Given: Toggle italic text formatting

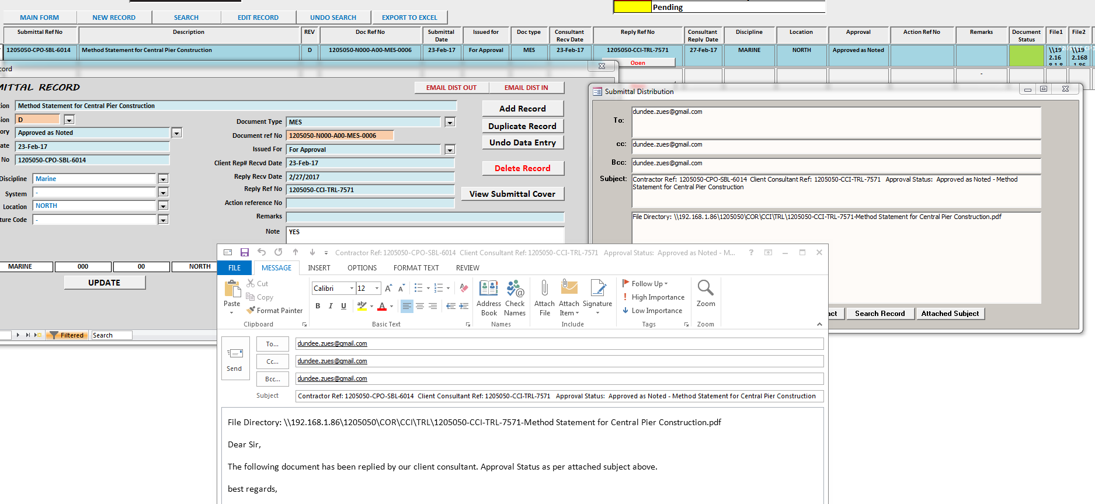Looking at the screenshot, I should pyautogui.click(x=331, y=306).
